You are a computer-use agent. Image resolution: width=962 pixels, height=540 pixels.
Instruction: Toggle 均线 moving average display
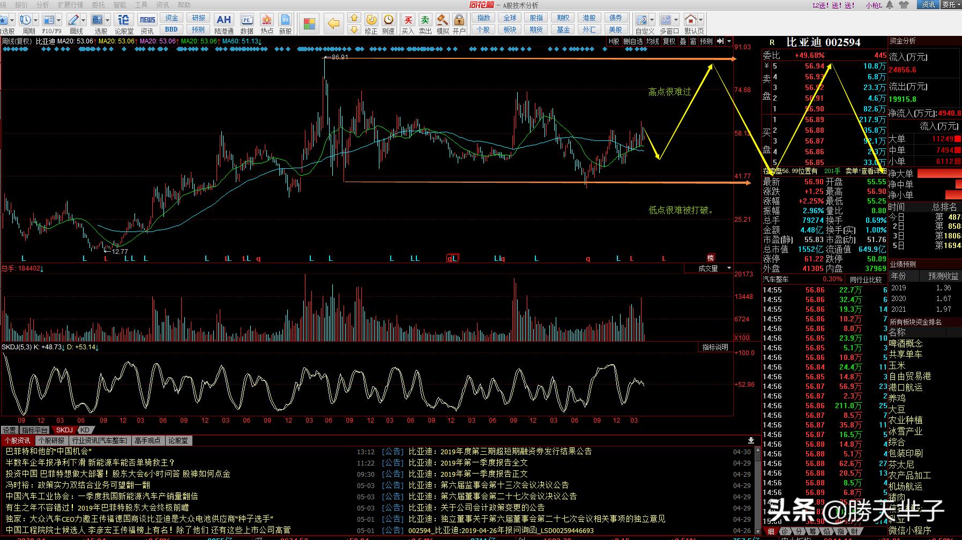pyautogui.click(x=652, y=41)
